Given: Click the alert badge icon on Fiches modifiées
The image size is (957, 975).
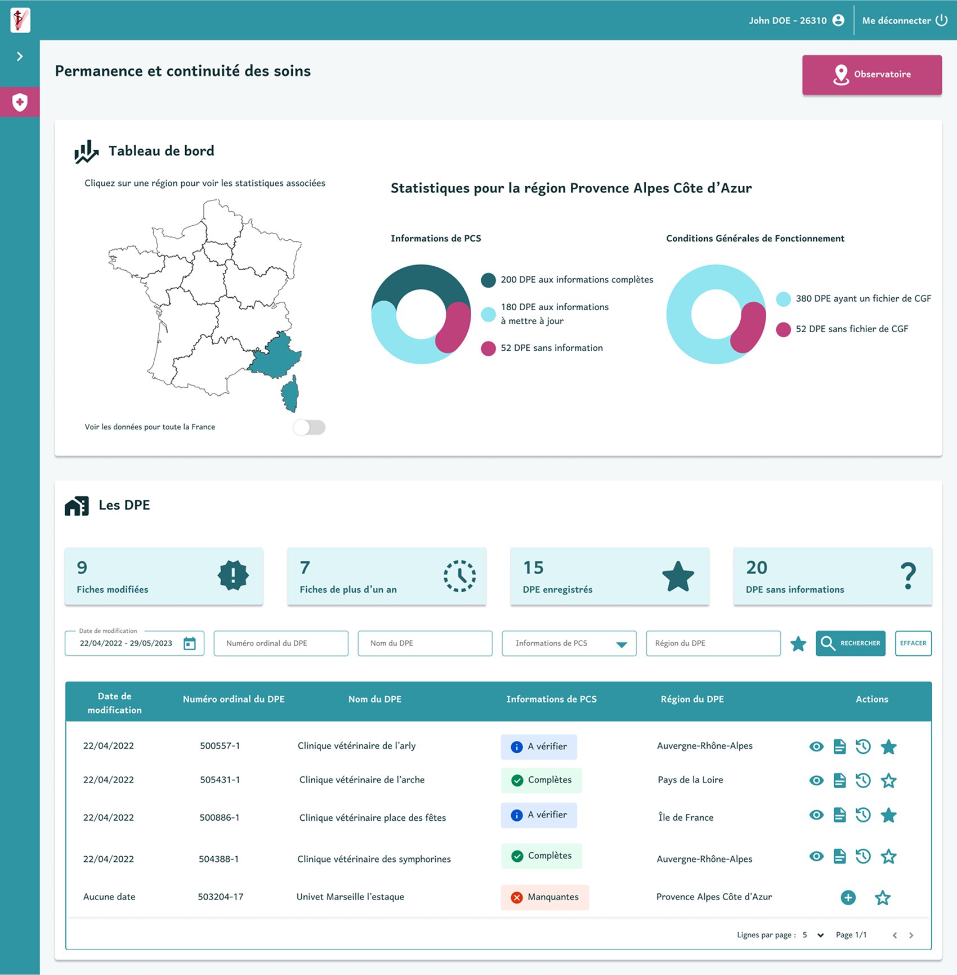Looking at the screenshot, I should point(233,575).
